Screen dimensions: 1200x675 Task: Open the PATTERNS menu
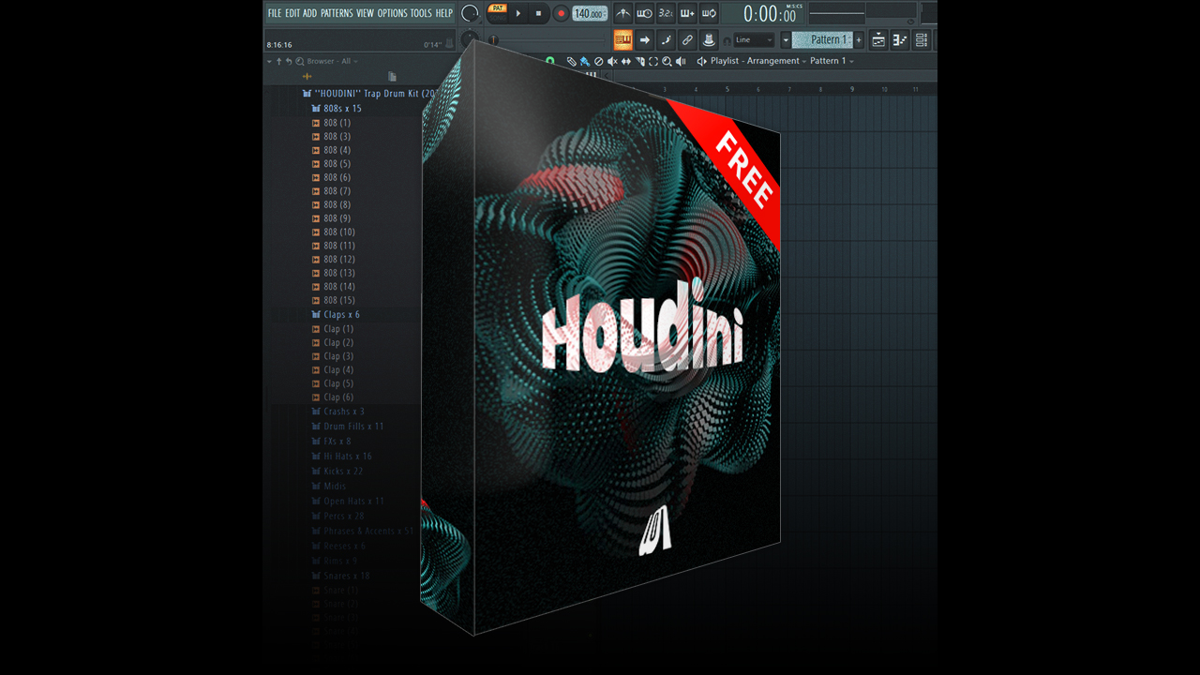pos(337,13)
